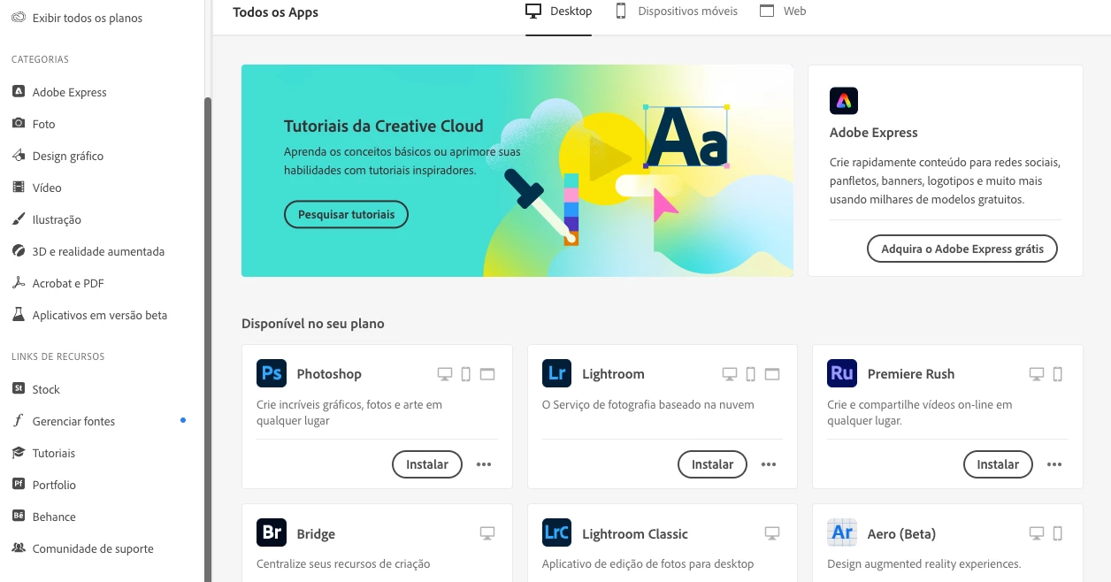
Task: Click the Lightroom Classic LrC icon
Action: point(557,533)
